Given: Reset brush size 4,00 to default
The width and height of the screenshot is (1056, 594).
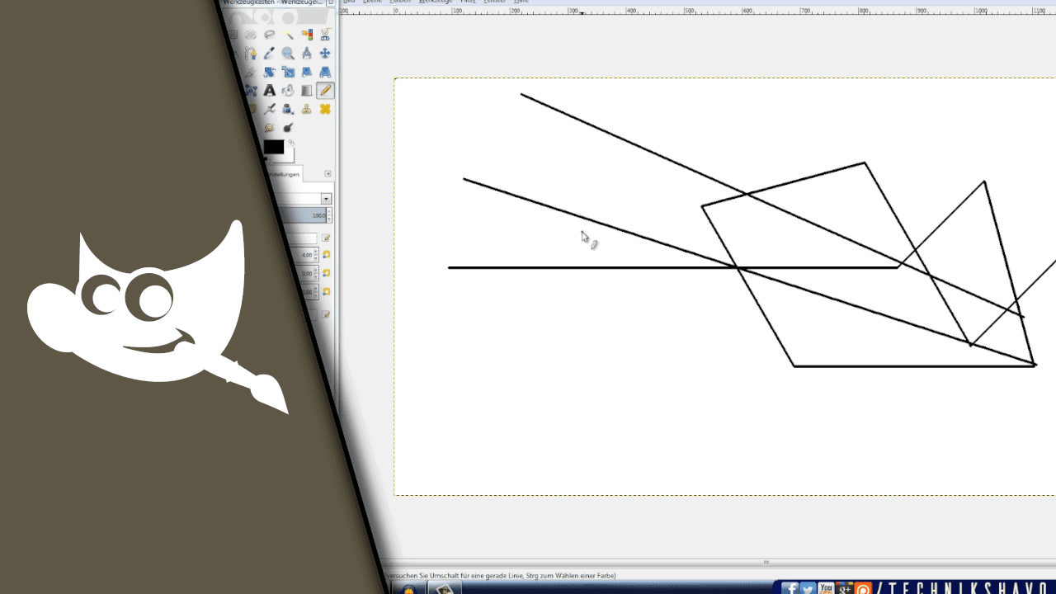Looking at the screenshot, I should point(326,255).
